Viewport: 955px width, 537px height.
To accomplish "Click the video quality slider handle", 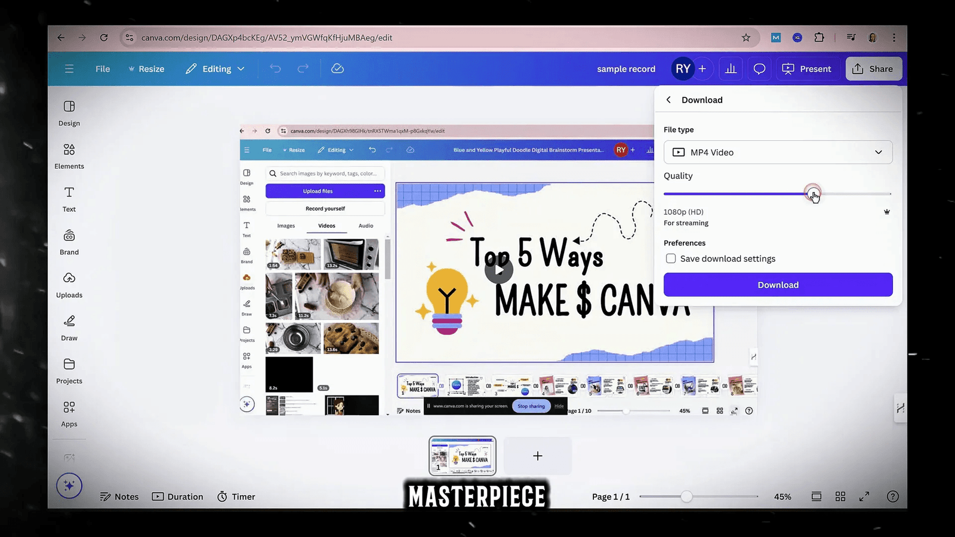I will click(x=812, y=193).
